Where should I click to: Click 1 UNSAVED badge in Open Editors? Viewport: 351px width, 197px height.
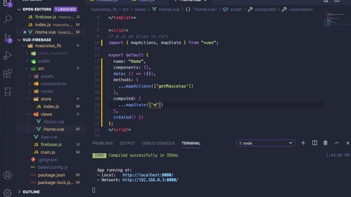pyautogui.click(x=65, y=9)
